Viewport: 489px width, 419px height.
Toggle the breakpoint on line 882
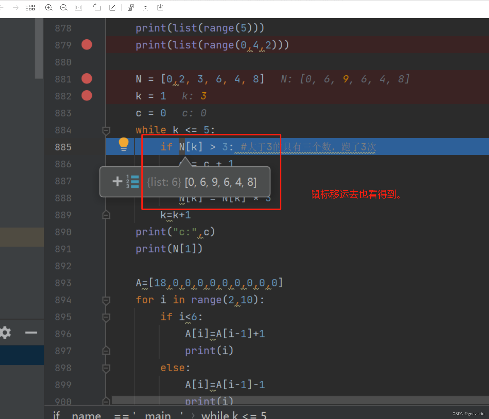(87, 96)
